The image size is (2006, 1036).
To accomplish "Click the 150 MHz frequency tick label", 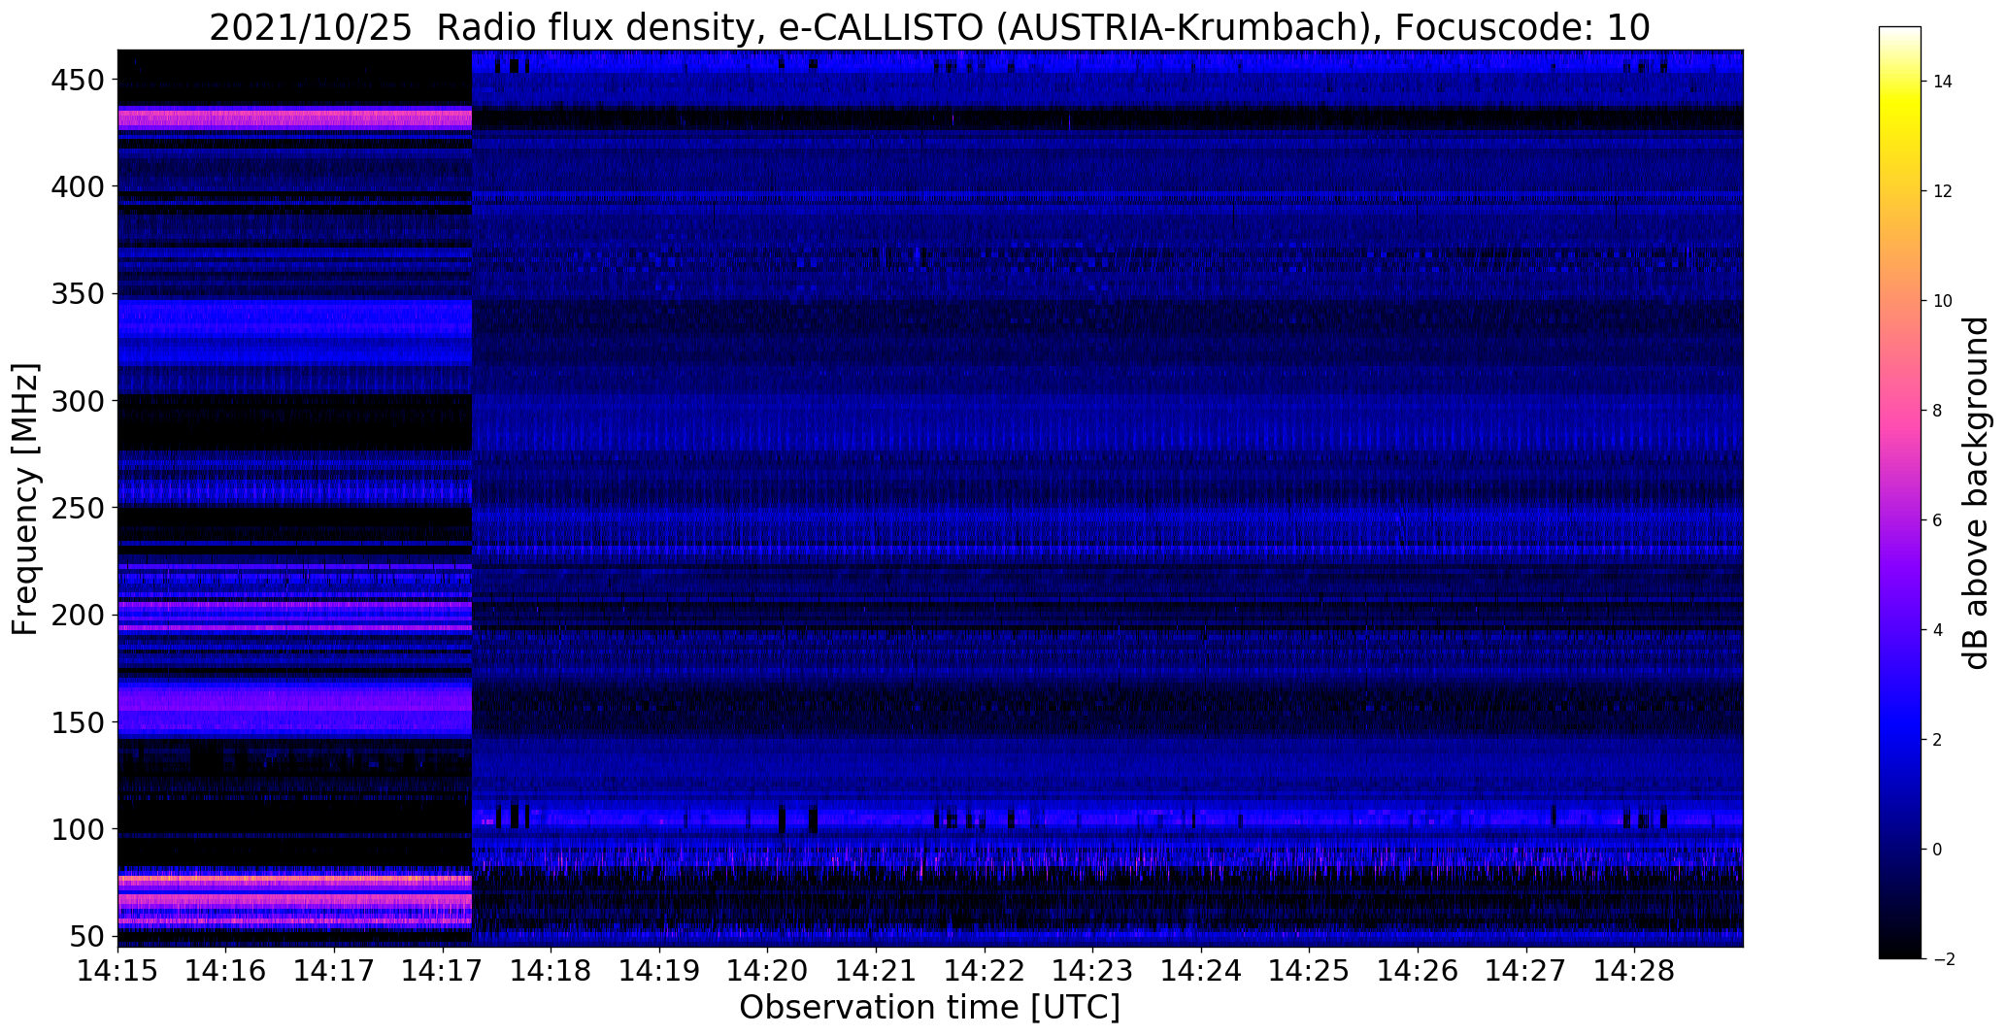I will pyautogui.click(x=78, y=722).
